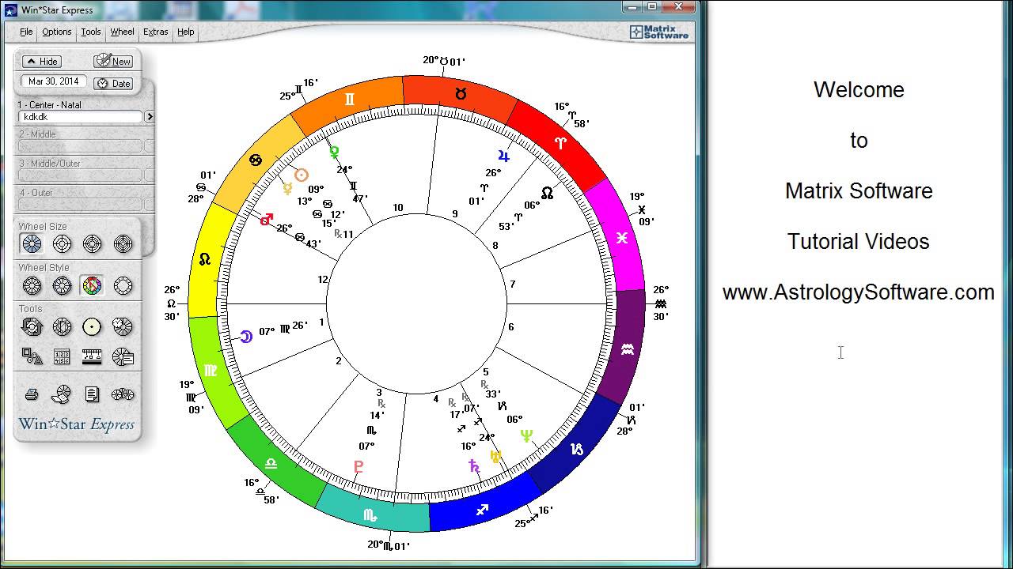Click house number 7 in chart
The image size is (1013, 569).
513,284
